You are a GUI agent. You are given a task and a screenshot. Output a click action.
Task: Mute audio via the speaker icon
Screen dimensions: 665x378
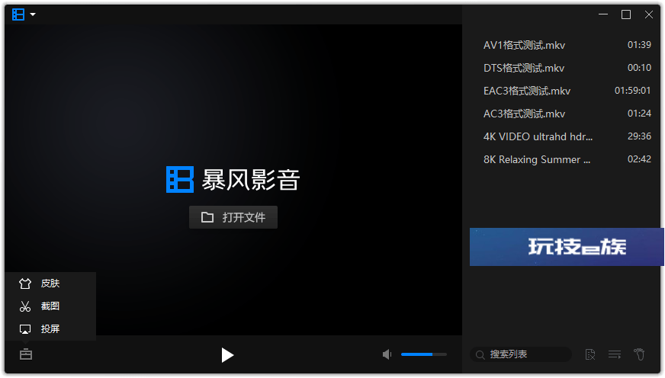(x=387, y=354)
